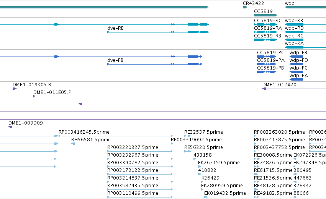Select RP003173122.5prime EST label

133,170
